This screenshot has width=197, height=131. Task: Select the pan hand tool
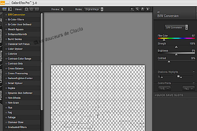click(x=142, y=9)
